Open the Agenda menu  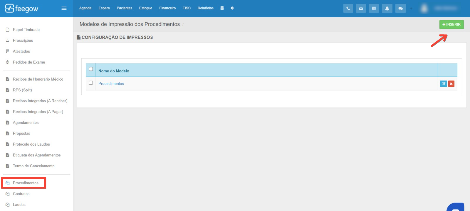tap(85, 8)
